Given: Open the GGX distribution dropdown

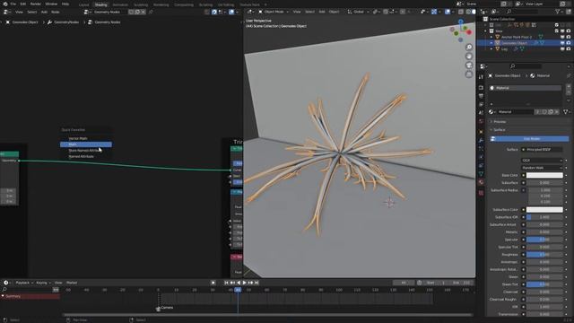Looking at the screenshot, I should (542, 161).
